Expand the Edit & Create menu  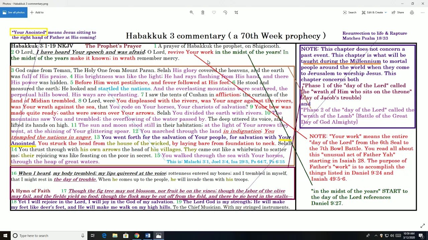(x=374, y=12)
